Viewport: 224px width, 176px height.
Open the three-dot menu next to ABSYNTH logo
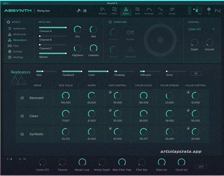click(34, 10)
